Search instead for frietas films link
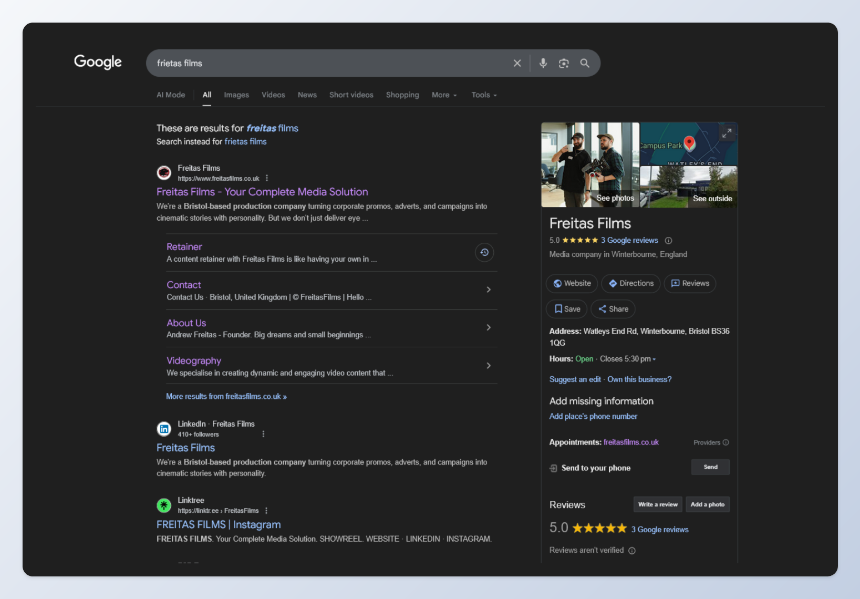Screen dimensions: 860x599 [x=245, y=142]
